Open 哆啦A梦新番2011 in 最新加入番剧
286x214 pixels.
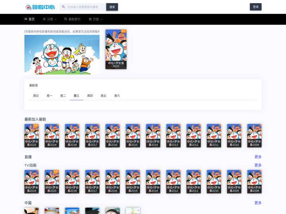(214, 136)
